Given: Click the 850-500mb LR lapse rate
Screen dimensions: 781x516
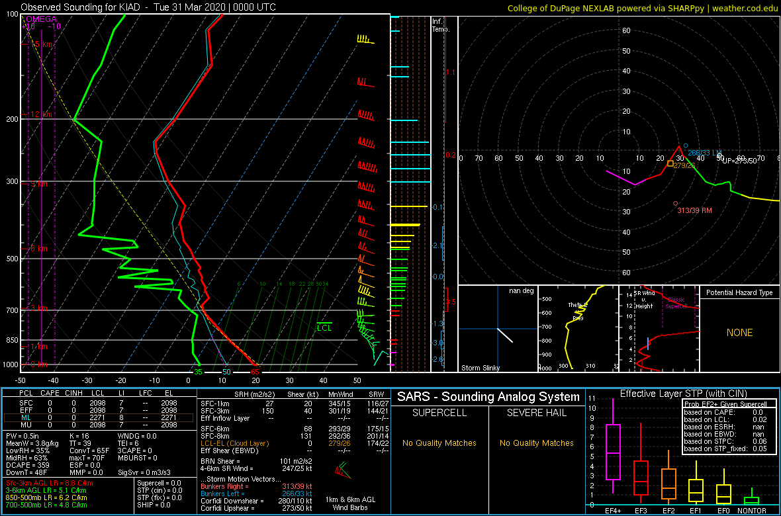Looking at the screenshot, I should click(46, 497).
